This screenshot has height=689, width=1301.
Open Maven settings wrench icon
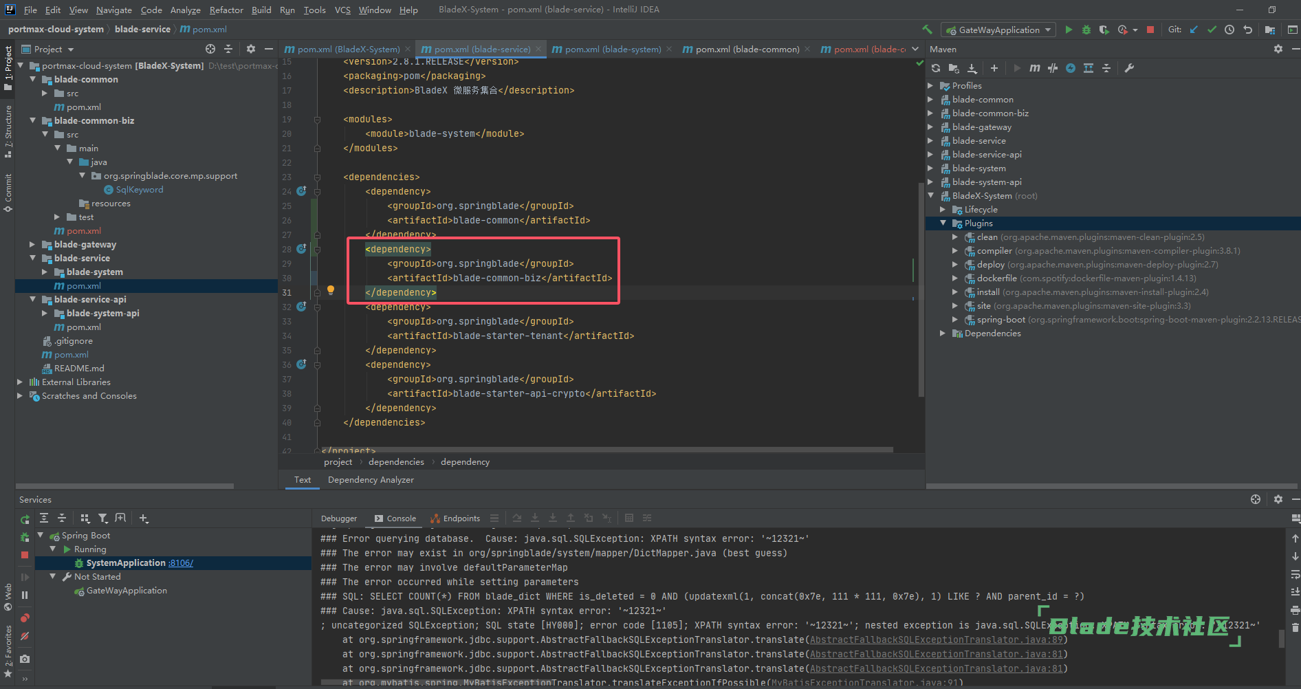pos(1129,68)
